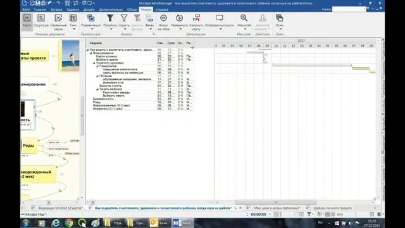Open the Презентация dropdown arrow
This screenshot has width=405, height=228.
(x=92, y=29)
